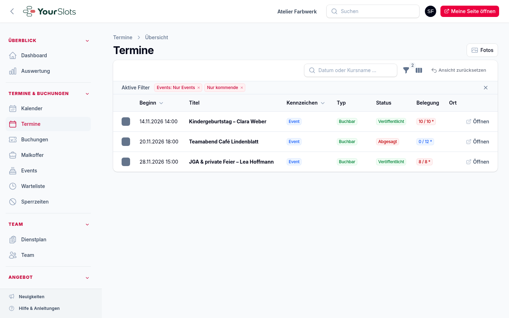This screenshot has width=509, height=318.
Task: Click the '8 / 8 *' Belegung badge
Action: 425,162
